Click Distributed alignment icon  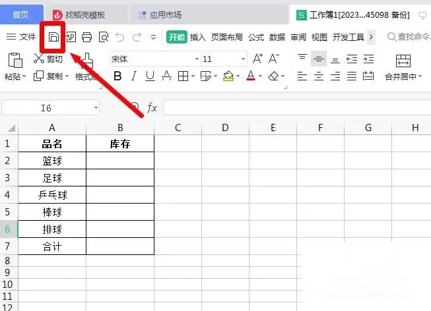[x=368, y=76]
